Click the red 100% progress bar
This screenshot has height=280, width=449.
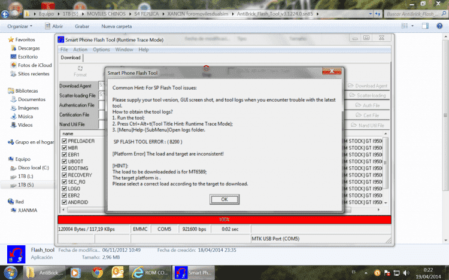point(224,220)
